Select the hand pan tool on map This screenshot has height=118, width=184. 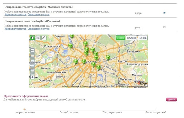[32, 38]
